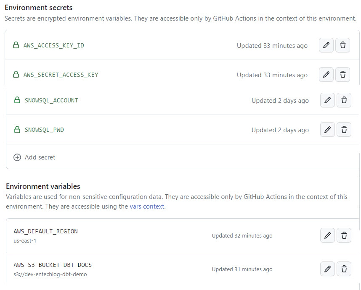361x290 pixels.
Task: Delete the SNOWSQL_ACCOUNT secret via trash icon
Action: pos(344,100)
